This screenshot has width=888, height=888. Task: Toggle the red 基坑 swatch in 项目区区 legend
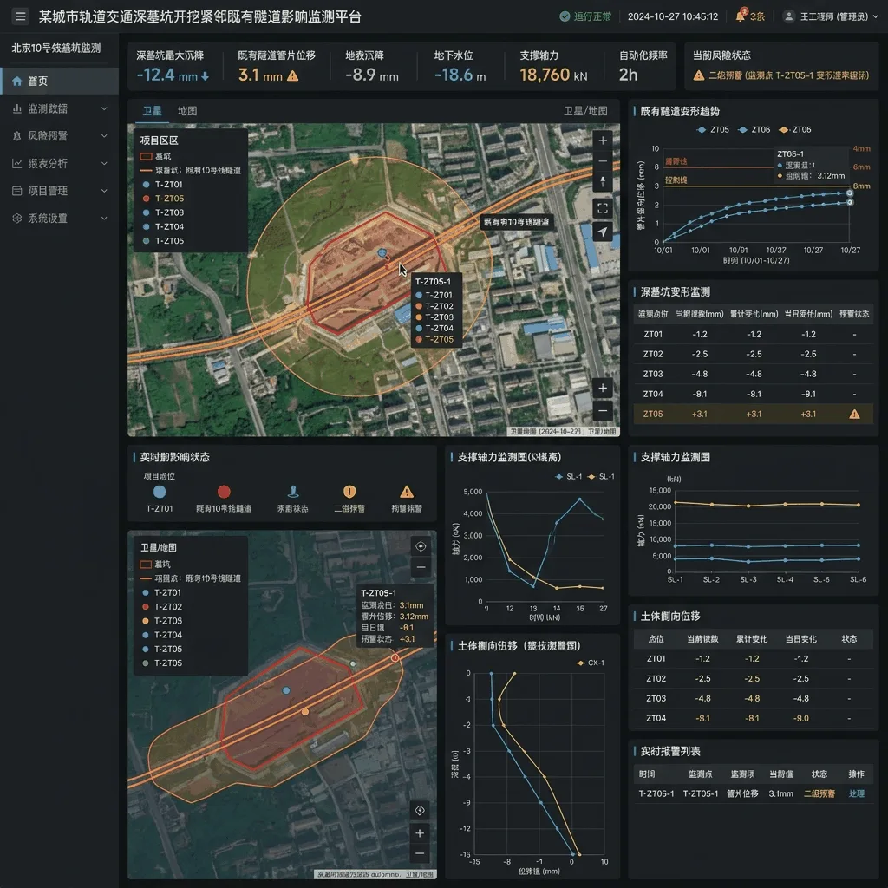146,156
